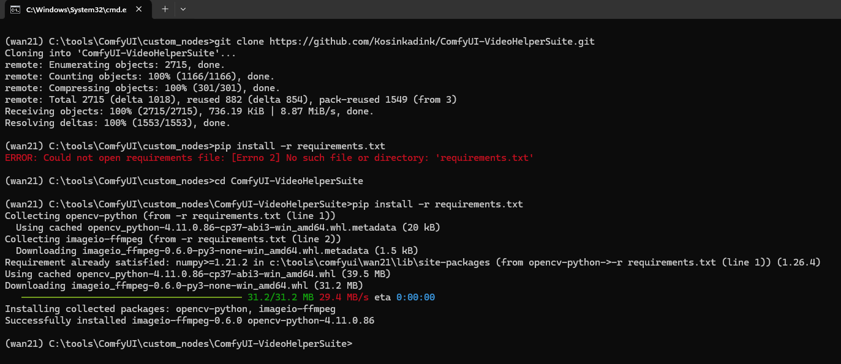Click the red ERROR requirements.txt message
Viewport: 841px width, 364px height.
tap(270, 157)
